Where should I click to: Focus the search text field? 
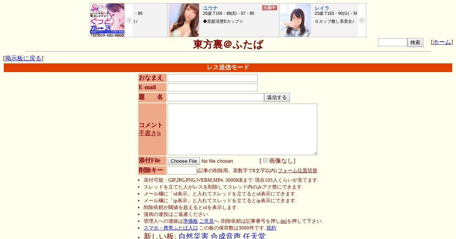click(393, 42)
